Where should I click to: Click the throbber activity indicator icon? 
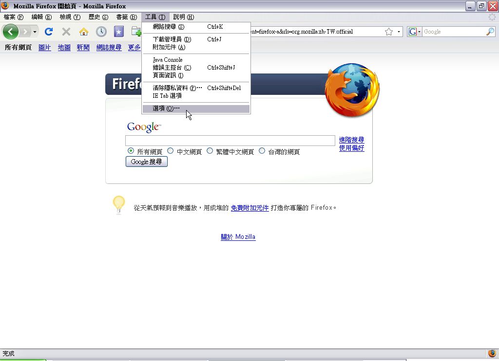click(492, 17)
